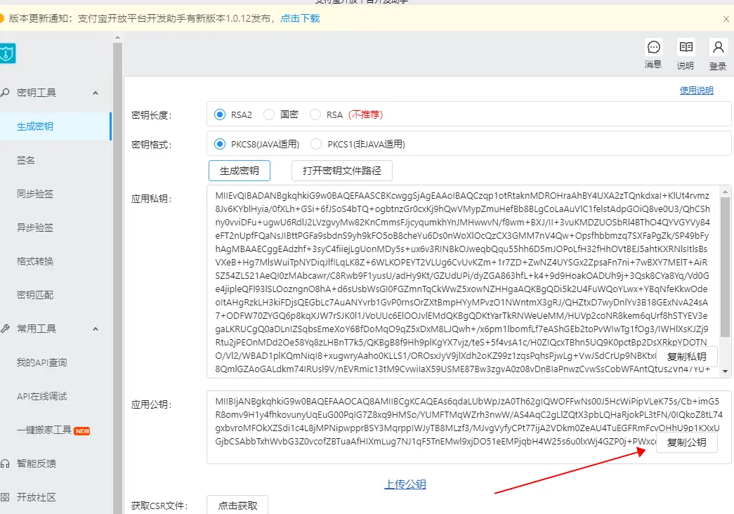Image resolution: width=734 pixels, height=514 pixels.
Task: Close the version update notification bar
Action: [x=726, y=19]
